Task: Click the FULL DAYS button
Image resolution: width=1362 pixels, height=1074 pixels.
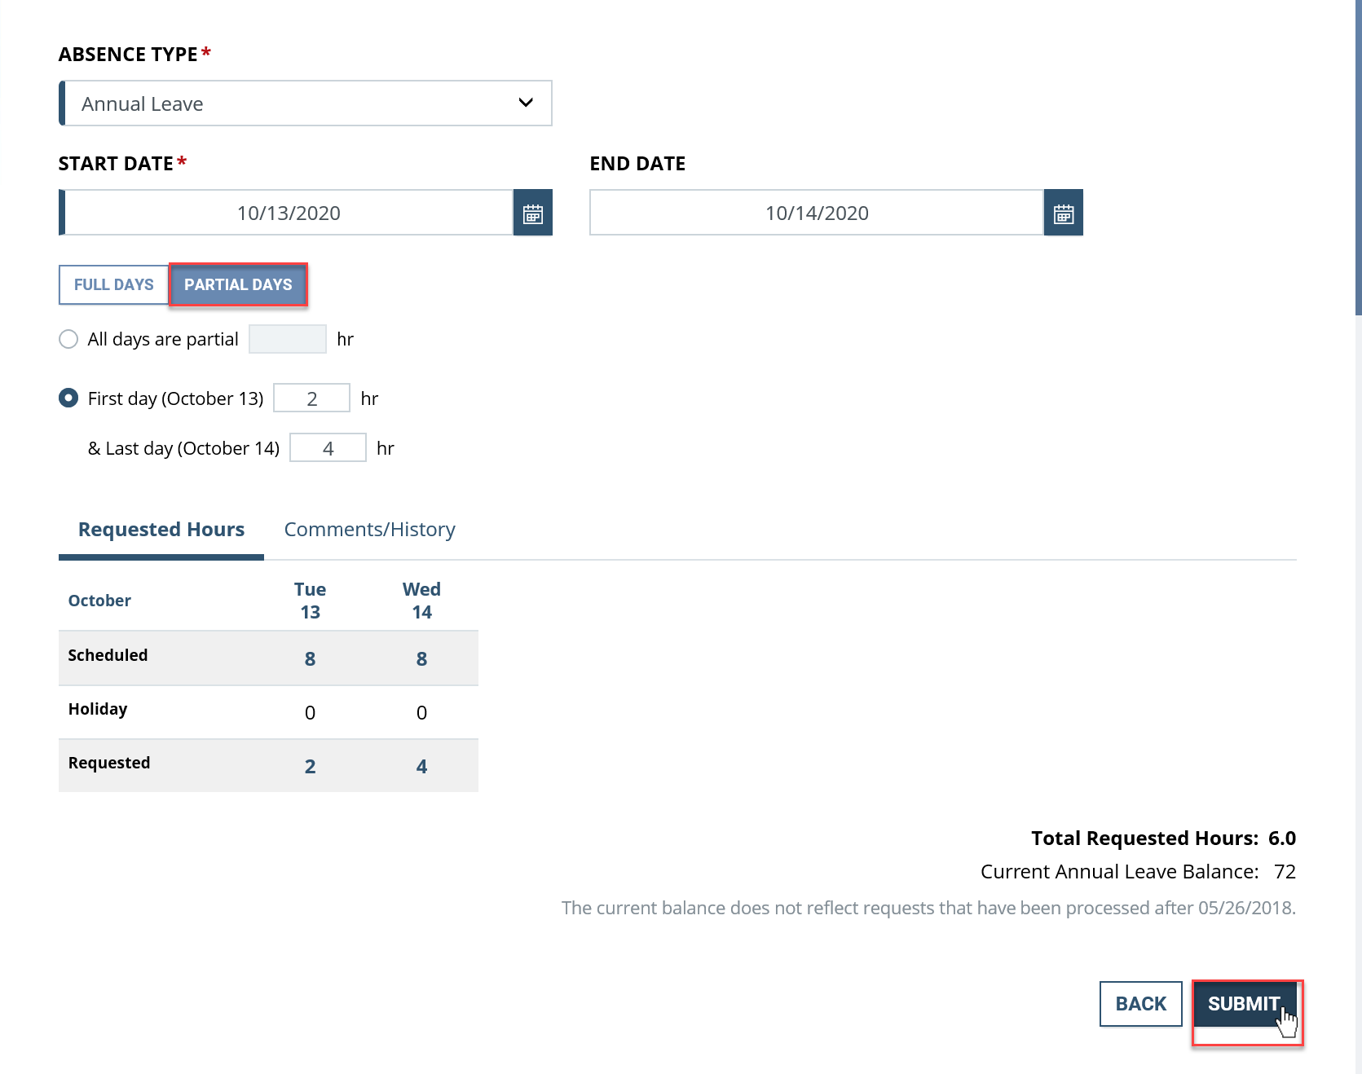Action: point(113,284)
